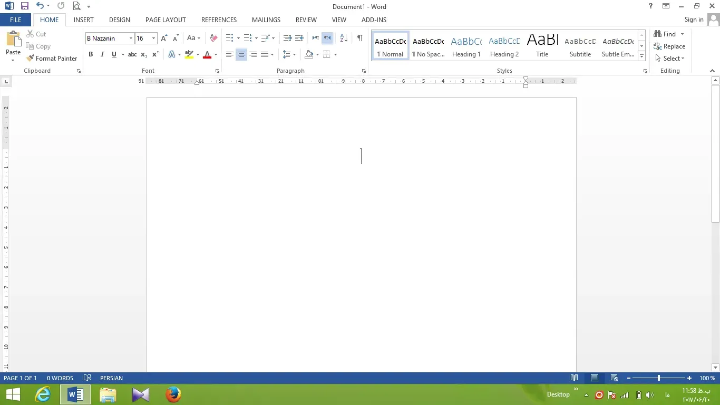The width and height of the screenshot is (720, 405).
Task: Click the Save icon in quick access toolbar
Action: [x=24, y=6]
